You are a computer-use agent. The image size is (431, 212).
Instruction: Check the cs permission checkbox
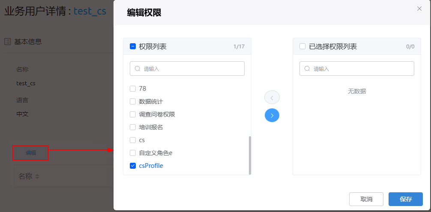click(x=133, y=140)
